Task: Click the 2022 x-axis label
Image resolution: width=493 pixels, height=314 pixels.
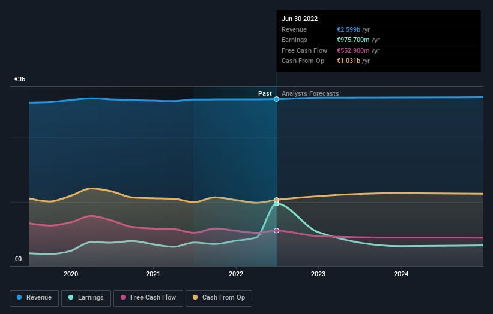Action: click(236, 274)
